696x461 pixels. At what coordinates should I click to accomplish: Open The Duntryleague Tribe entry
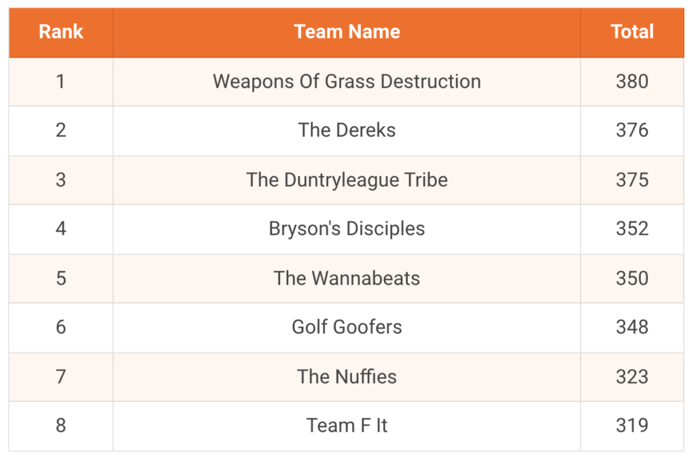[347, 180]
